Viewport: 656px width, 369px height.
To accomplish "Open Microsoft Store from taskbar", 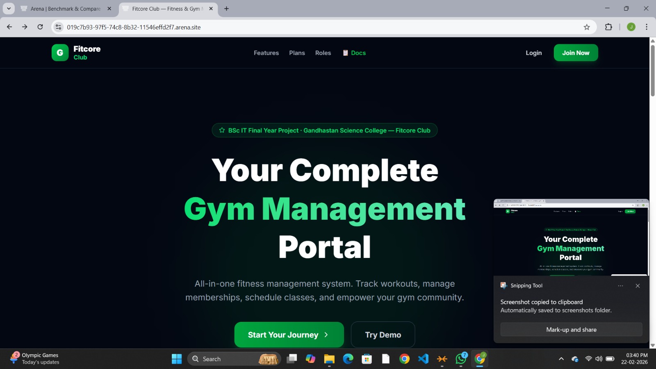I will pyautogui.click(x=367, y=359).
